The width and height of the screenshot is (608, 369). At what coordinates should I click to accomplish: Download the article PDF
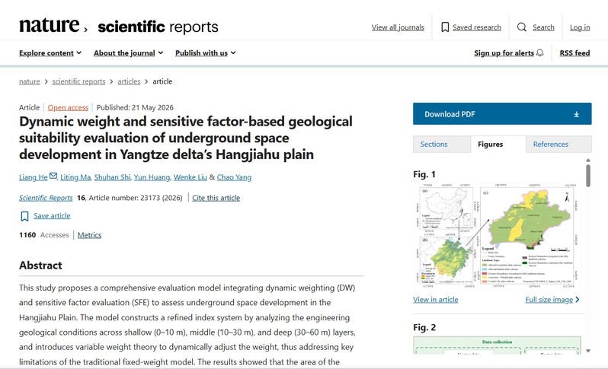502,114
